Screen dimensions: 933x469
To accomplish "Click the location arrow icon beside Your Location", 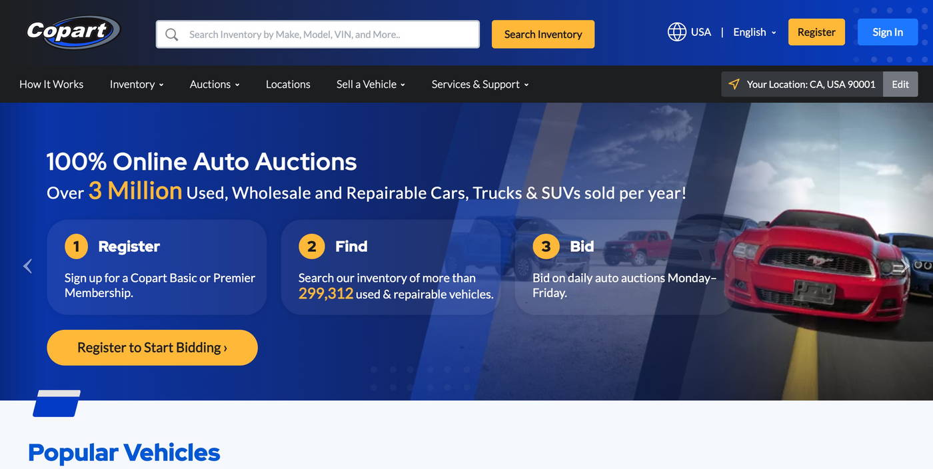I will pos(734,84).
